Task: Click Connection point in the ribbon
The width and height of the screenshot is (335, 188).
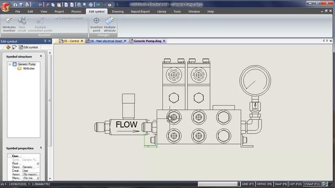Action: click(69, 19)
